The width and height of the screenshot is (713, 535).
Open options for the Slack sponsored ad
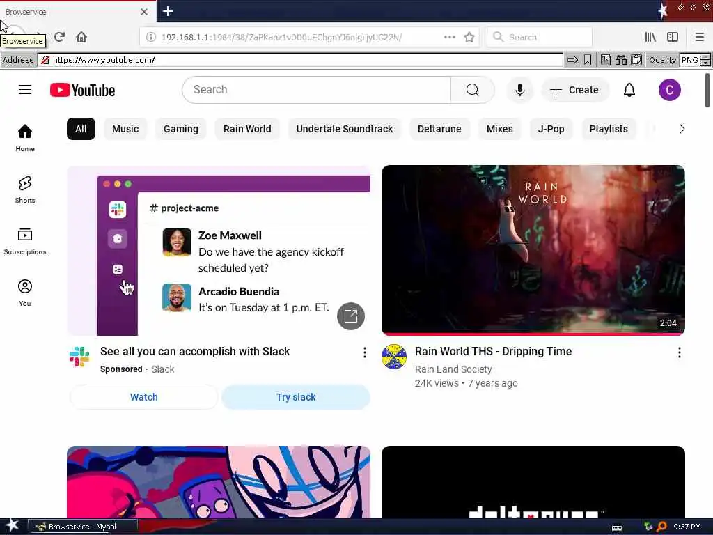[364, 352]
